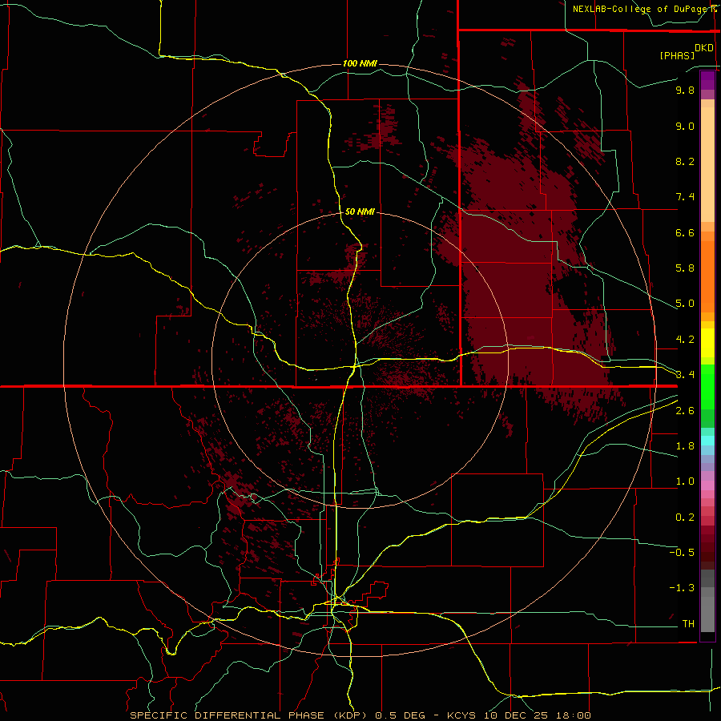Click the KCYS radar site identifier
This screenshot has height=721, width=721.
[461, 715]
